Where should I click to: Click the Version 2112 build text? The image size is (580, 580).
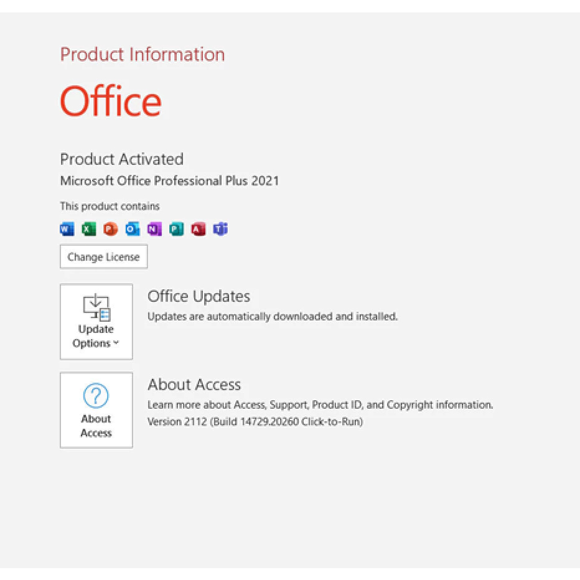point(255,422)
